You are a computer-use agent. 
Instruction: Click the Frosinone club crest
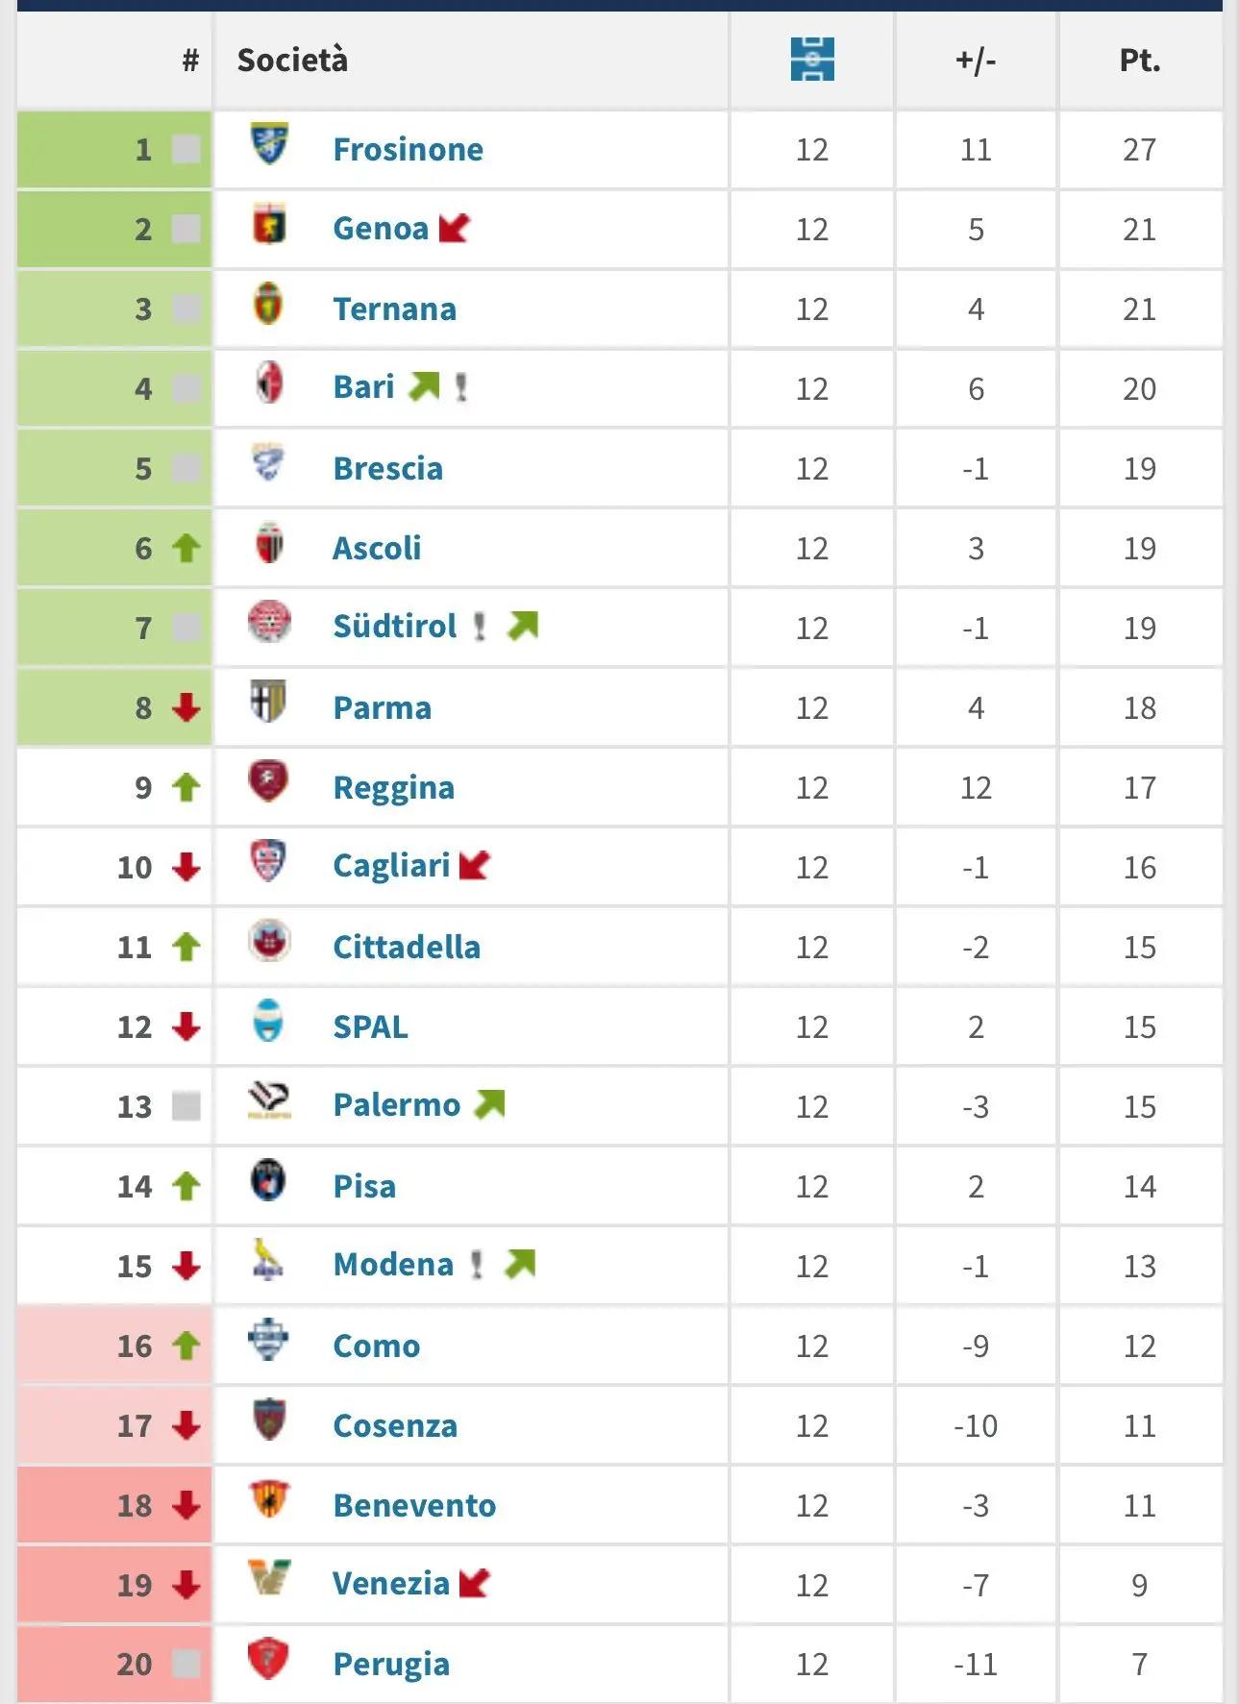pos(269,143)
